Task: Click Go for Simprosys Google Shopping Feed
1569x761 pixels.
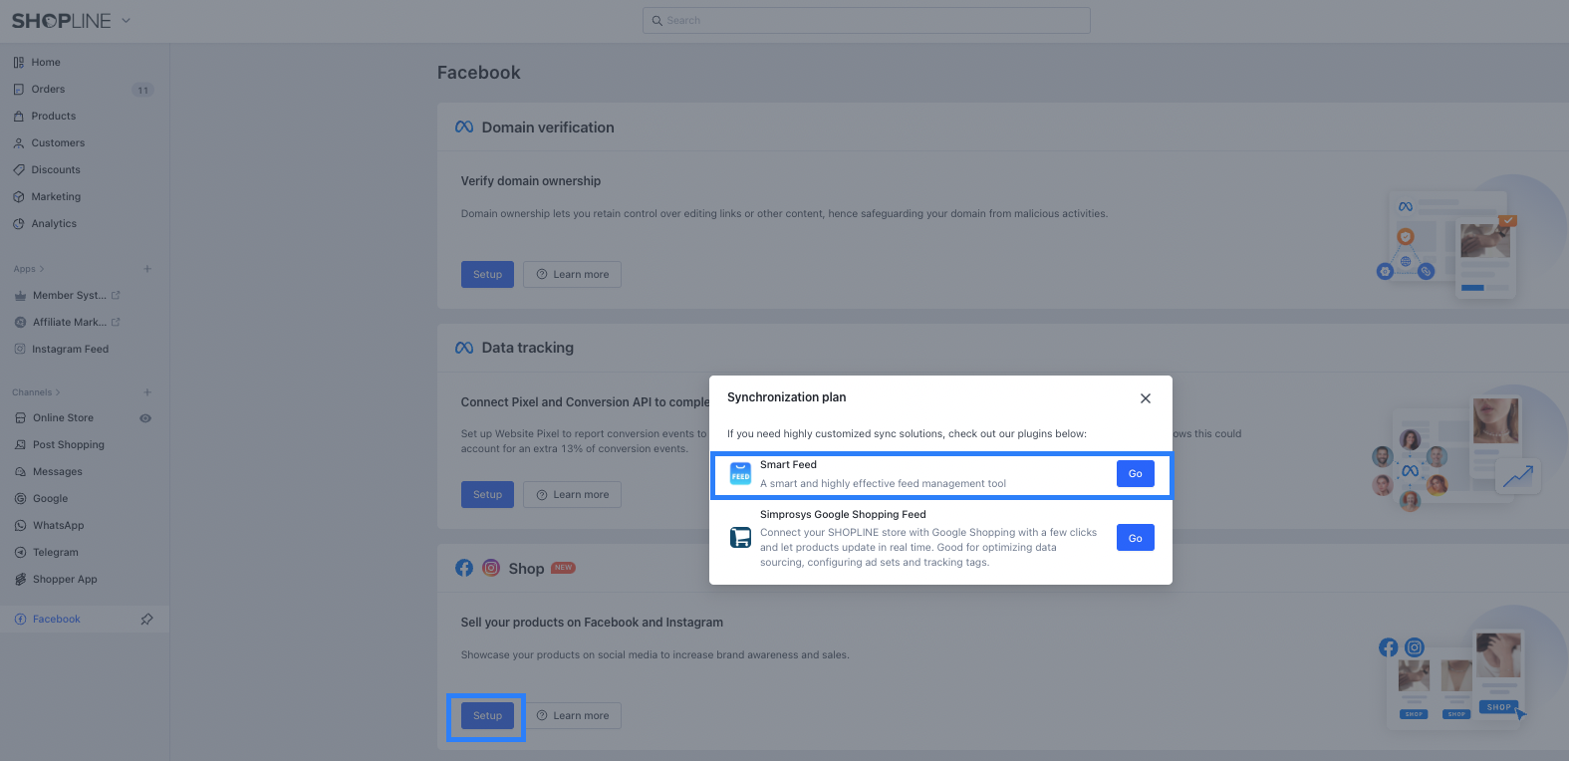Action: point(1135,538)
